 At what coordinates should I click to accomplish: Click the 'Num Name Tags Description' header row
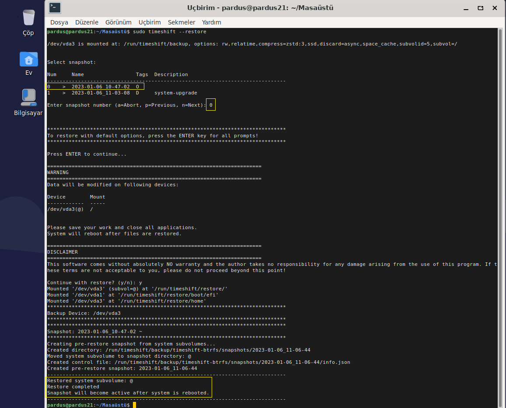click(118, 74)
